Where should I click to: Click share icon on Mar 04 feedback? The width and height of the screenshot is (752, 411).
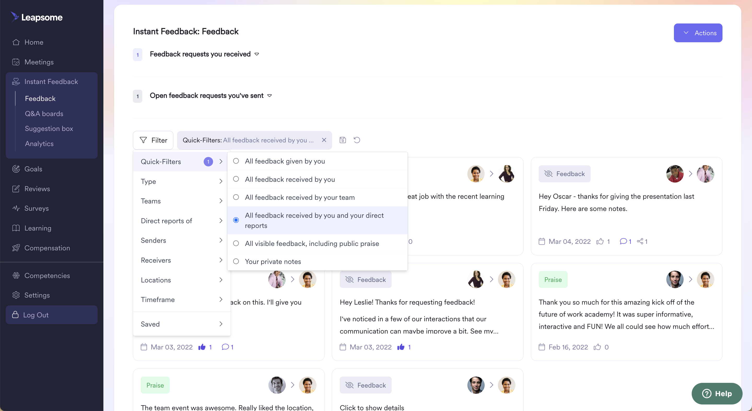[x=640, y=241]
